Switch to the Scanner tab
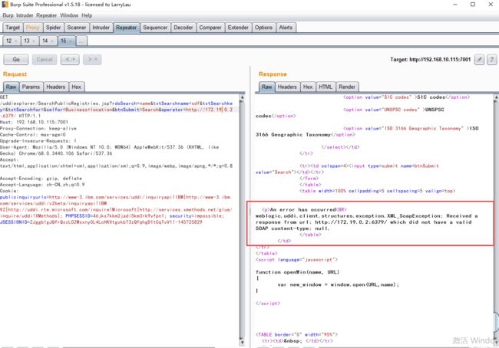The image size is (499, 348). coord(76,28)
